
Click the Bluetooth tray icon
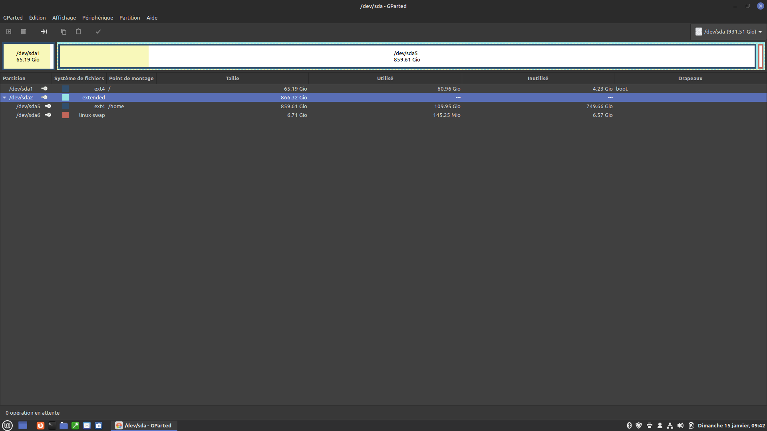point(629,425)
